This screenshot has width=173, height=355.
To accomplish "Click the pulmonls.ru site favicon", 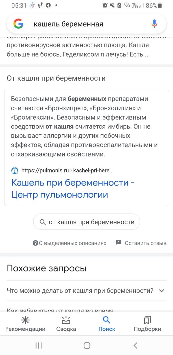I will [x=15, y=170].
